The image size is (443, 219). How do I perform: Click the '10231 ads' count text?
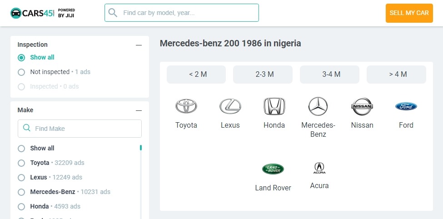tap(95, 192)
